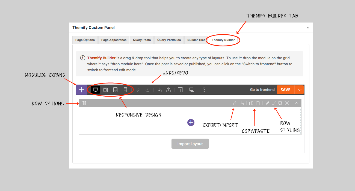Select the mobile responsive preview icon
The width and height of the screenshot is (355, 191).
[x=125, y=89]
